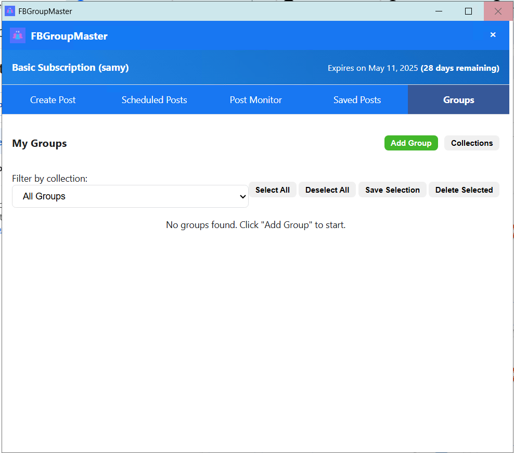View the Saved Posts tab
The image size is (514, 453).
(357, 99)
